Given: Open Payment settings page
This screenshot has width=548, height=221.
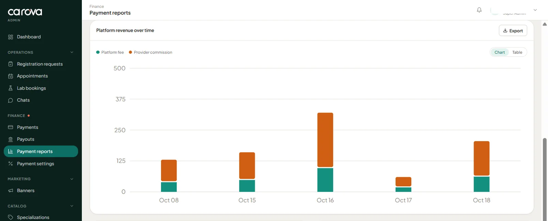Looking at the screenshot, I should (x=41, y=164).
